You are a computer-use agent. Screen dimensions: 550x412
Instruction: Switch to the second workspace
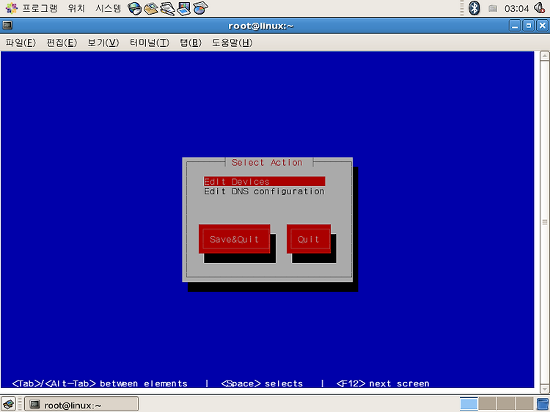click(487, 404)
